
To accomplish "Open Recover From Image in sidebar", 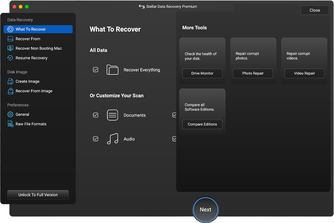I will [x=38, y=91].
